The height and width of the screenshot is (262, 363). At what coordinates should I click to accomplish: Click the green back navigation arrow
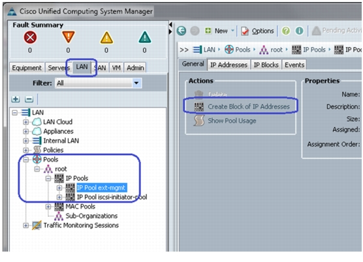click(x=181, y=31)
